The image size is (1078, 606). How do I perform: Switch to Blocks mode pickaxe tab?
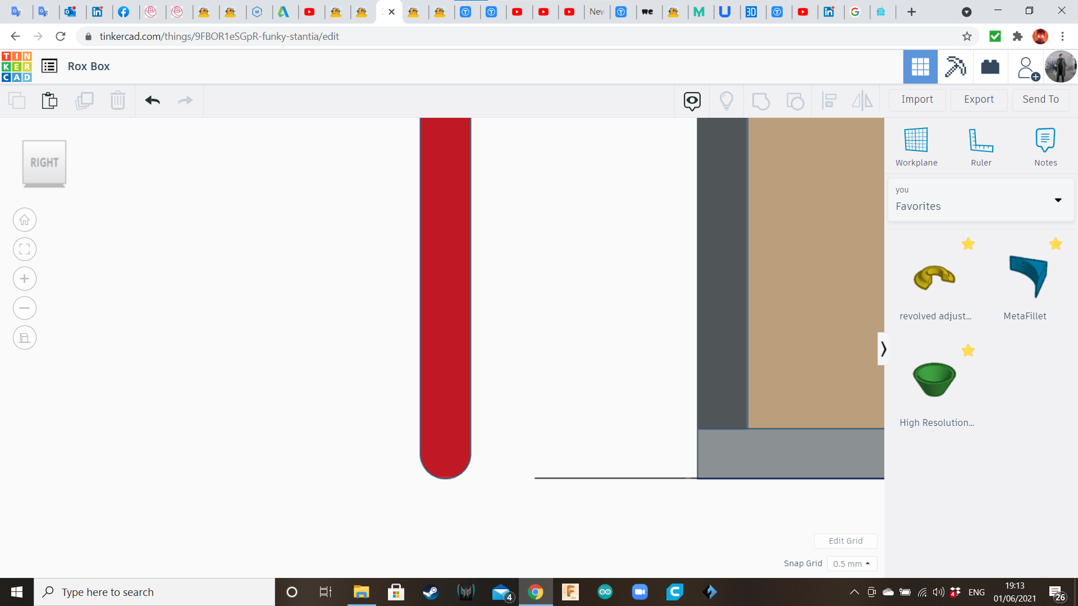click(955, 67)
